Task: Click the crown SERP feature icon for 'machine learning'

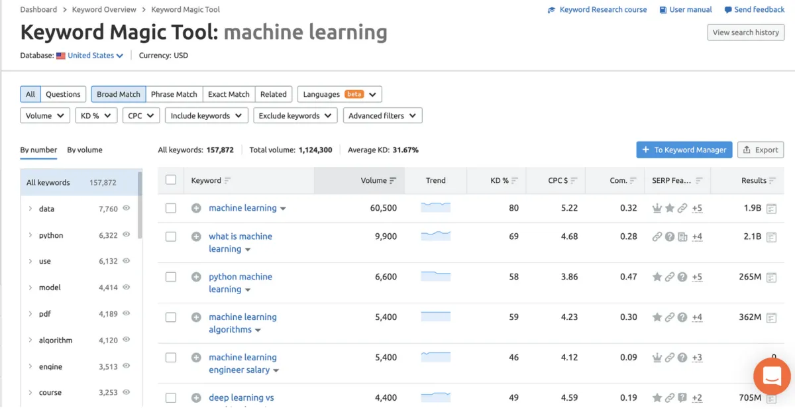Action: point(657,208)
